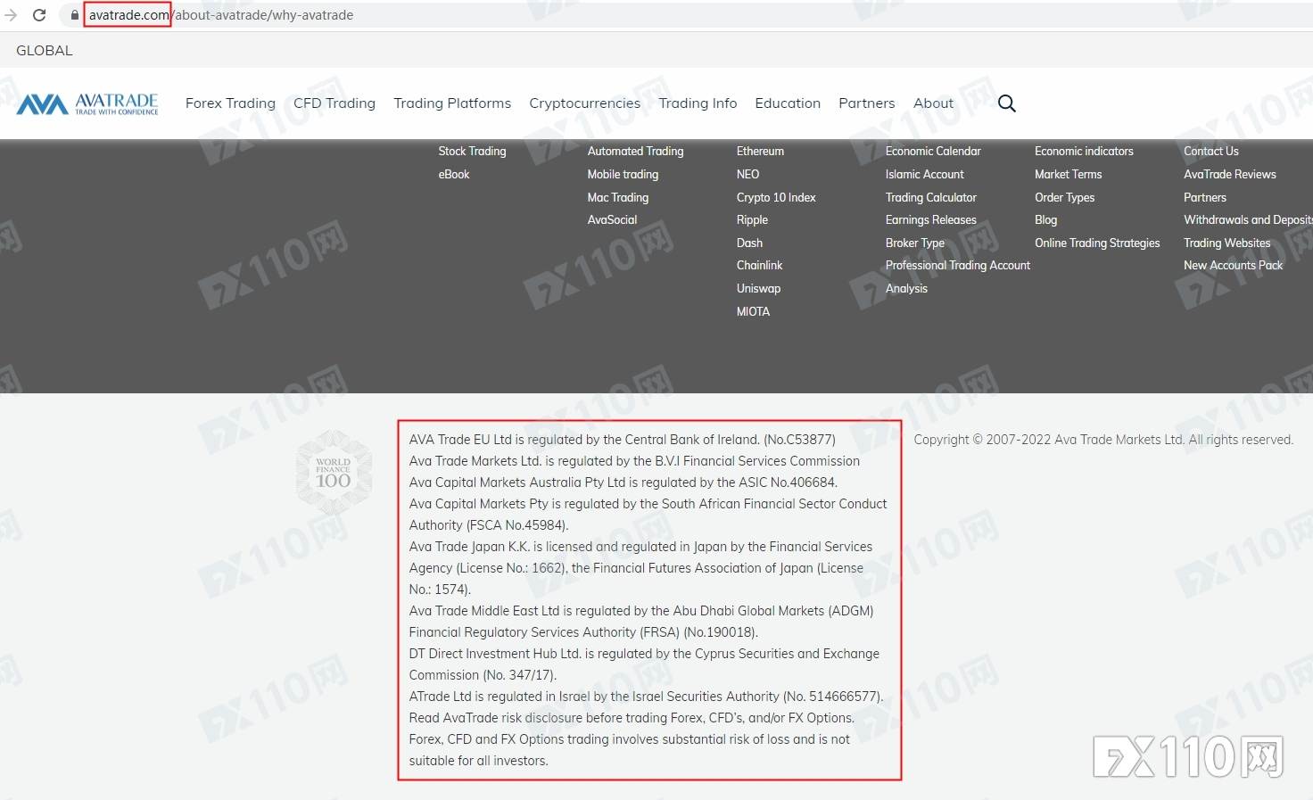This screenshot has height=800, width=1313.
Task: Open New Accounts Pack link
Action: pos(1233,266)
